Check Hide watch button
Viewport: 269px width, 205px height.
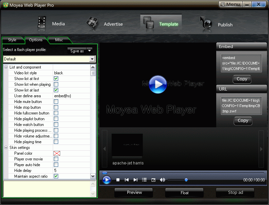click(56, 125)
